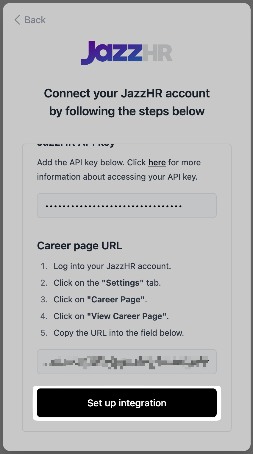This screenshot has width=253, height=454.
Task: Click the "information about accessing your API key" line
Action: 117,177
